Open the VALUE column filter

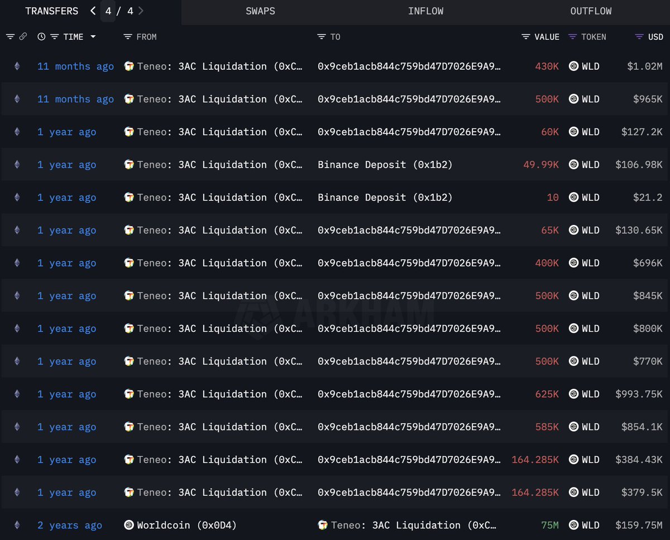click(526, 37)
